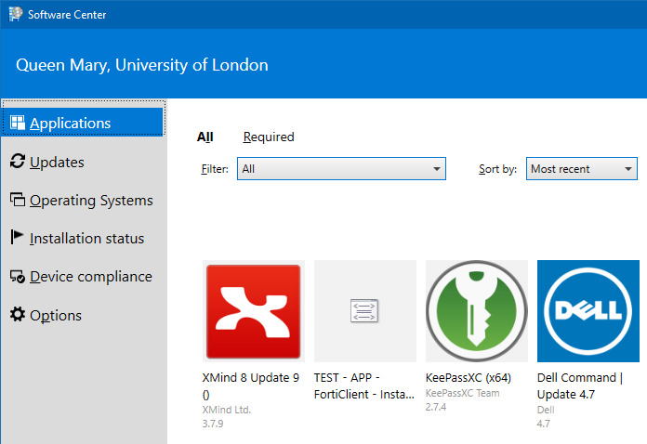This screenshot has height=444, width=647.
Task: Open Device compliance page
Action: pos(91,277)
